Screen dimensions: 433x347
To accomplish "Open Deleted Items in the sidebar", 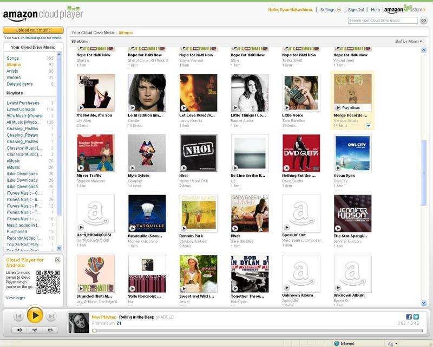I will (19, 84).
